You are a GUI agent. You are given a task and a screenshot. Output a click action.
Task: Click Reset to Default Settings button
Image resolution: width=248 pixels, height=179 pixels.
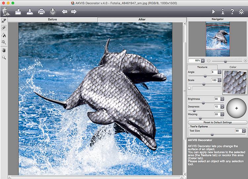point(217,122)
